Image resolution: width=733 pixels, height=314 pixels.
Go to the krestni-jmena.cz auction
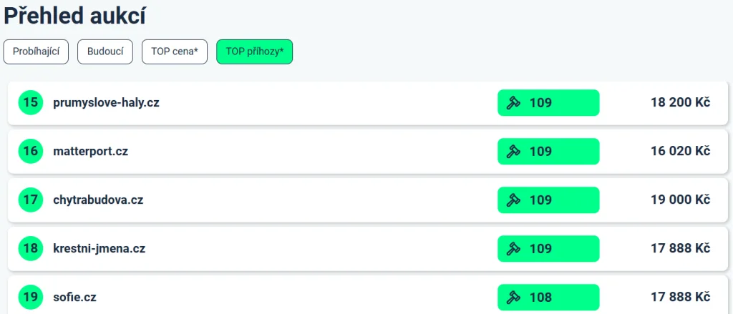point(99,248)
